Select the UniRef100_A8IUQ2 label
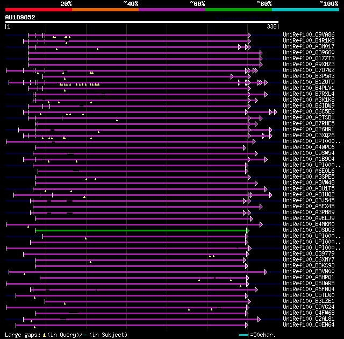 309,195
